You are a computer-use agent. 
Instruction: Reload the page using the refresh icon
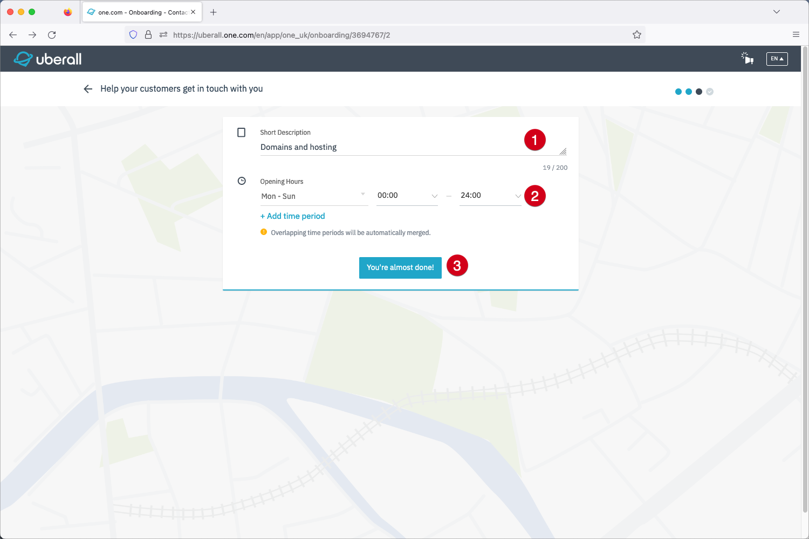[x=52, y=35]
